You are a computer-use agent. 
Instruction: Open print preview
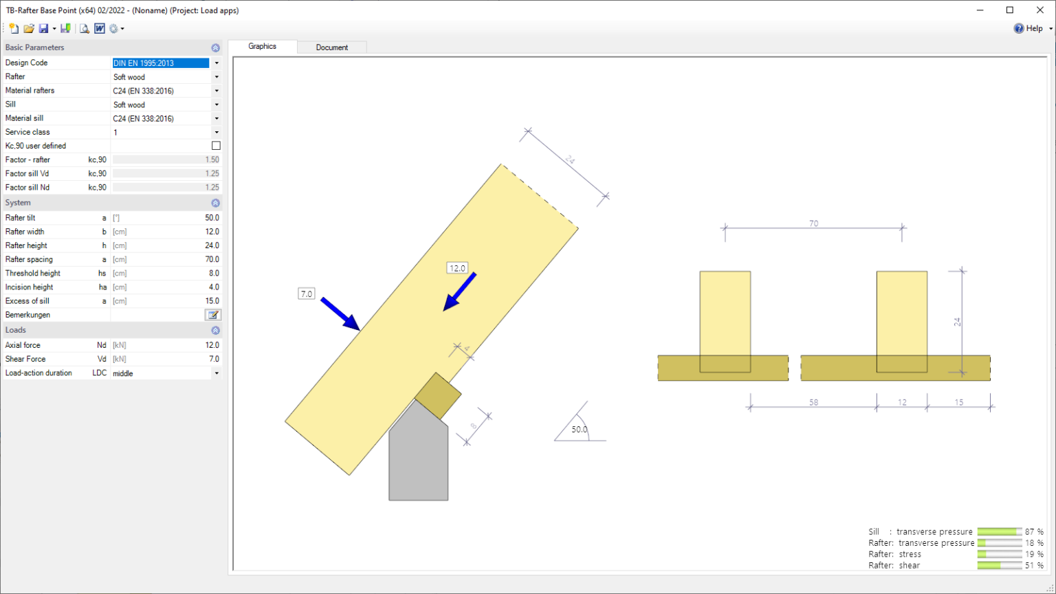coord(83,28)
